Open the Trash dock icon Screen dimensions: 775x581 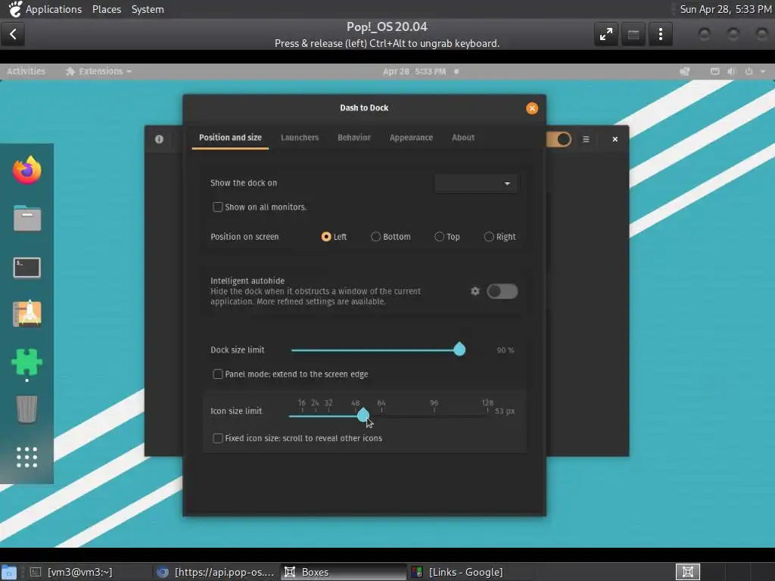coord(27,409)
